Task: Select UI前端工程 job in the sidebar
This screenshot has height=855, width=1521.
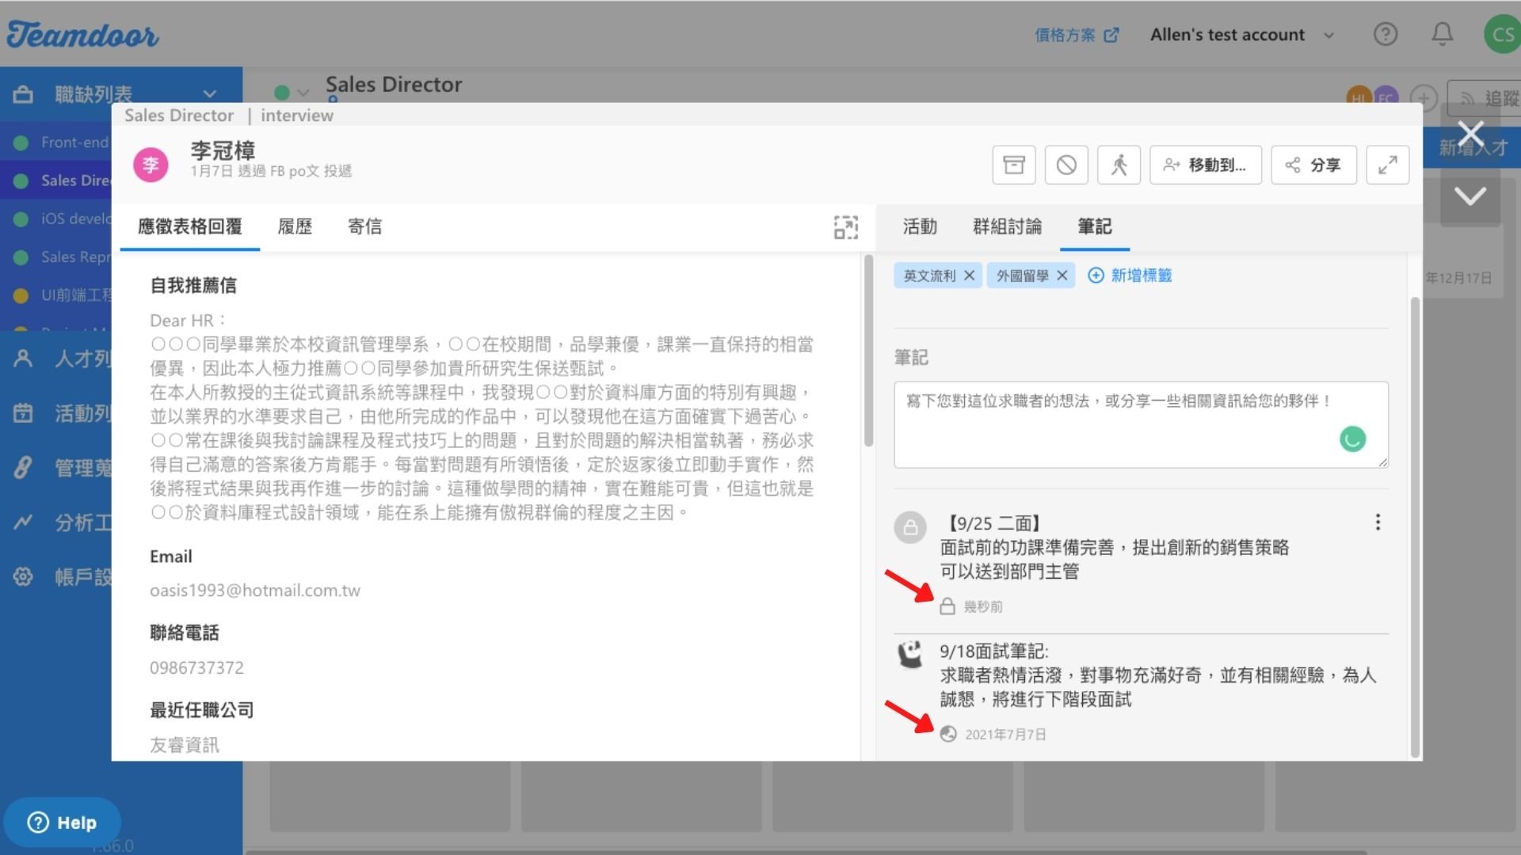Action: click(62, 294)
